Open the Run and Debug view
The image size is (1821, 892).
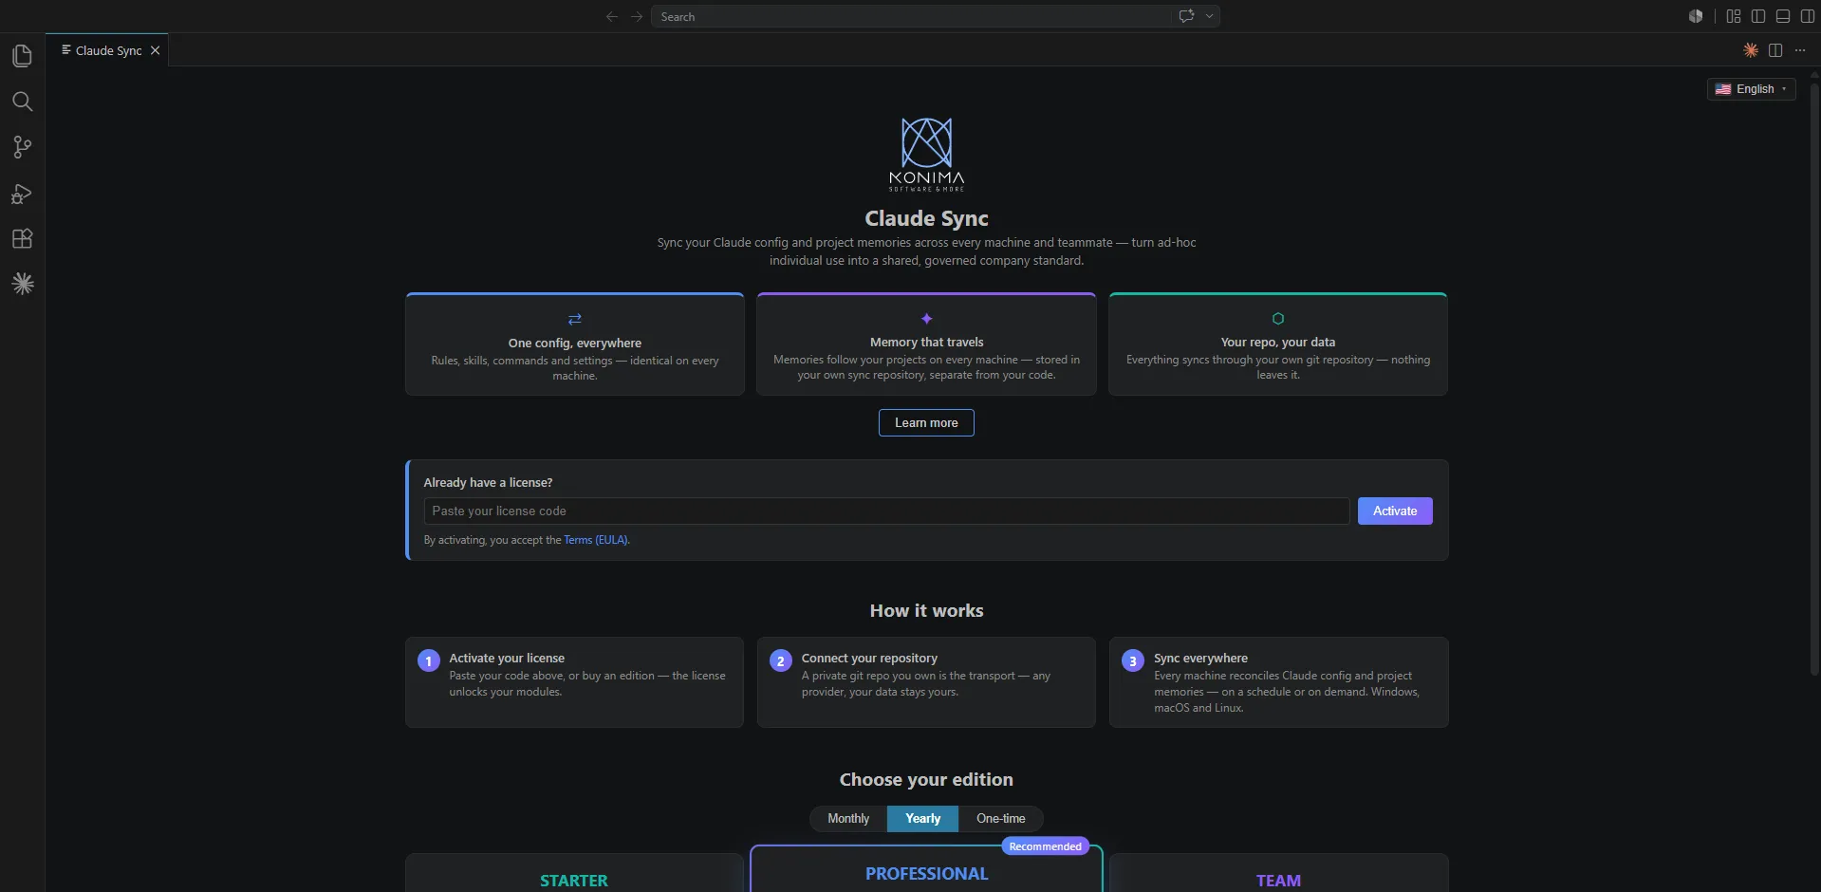[x=22, y=194]
